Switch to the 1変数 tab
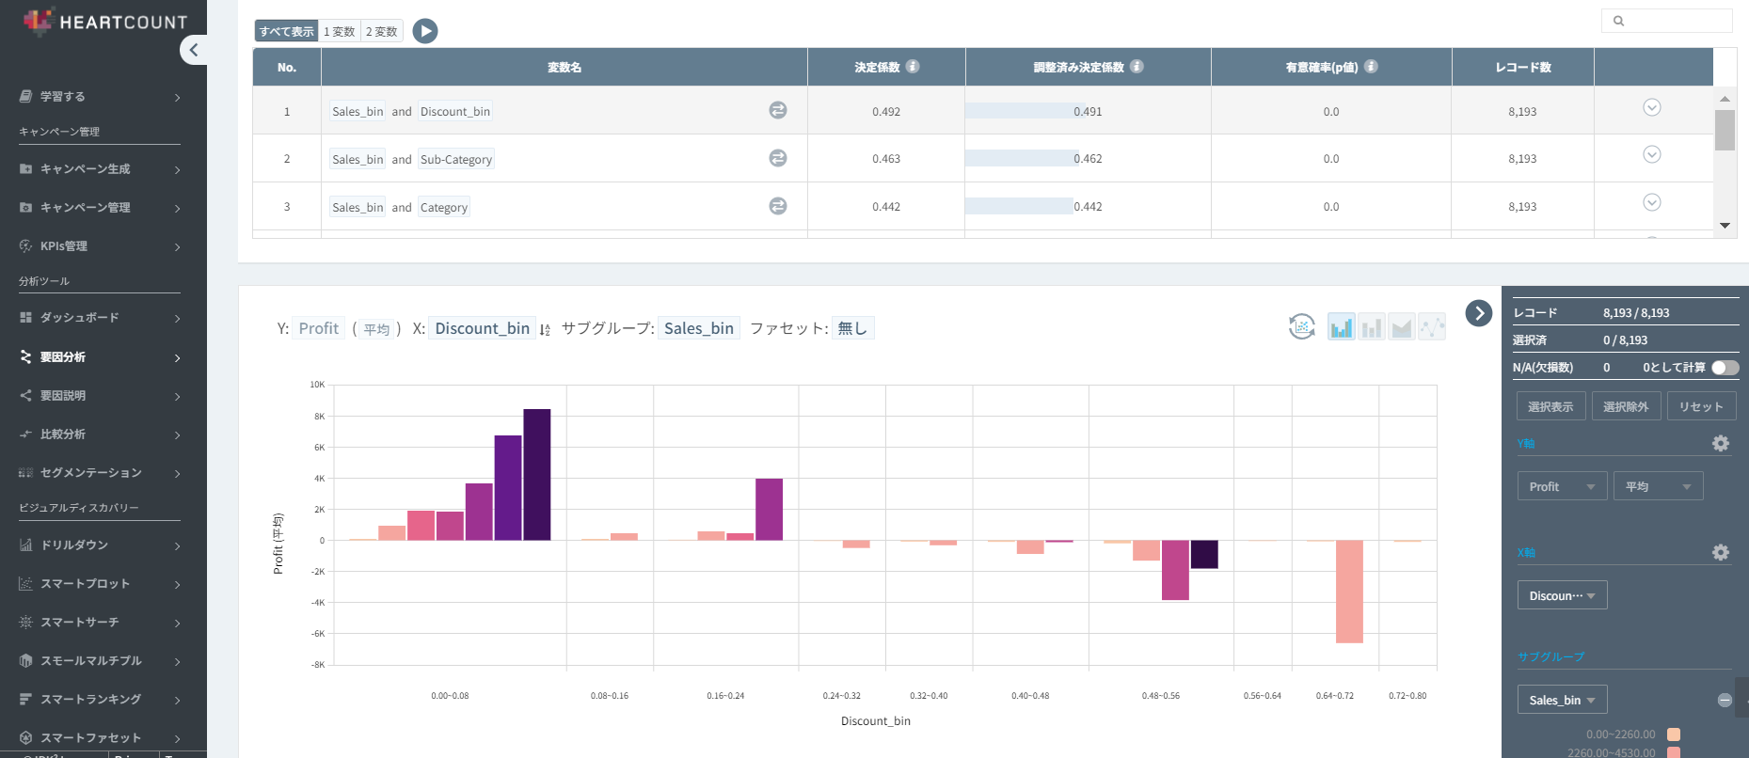This screenshot has width=1749, height=758. pyautogui.click(x=340, y=32)
